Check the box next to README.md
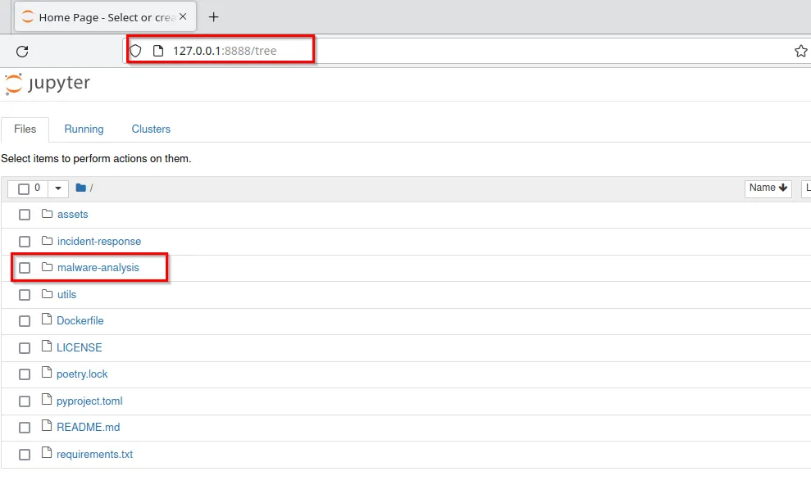This screenshot has height=485, width=811. tap(25, 428)
